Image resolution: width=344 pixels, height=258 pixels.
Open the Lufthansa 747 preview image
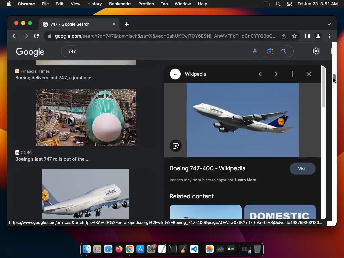[x=243, y=120]
